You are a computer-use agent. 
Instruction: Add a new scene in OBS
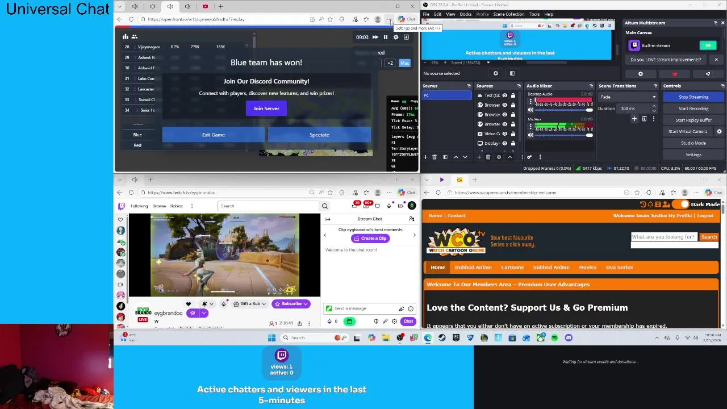[x=427, y=157]
